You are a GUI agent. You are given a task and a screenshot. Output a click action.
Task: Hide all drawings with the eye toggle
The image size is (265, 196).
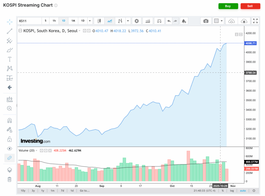[9, 148]
